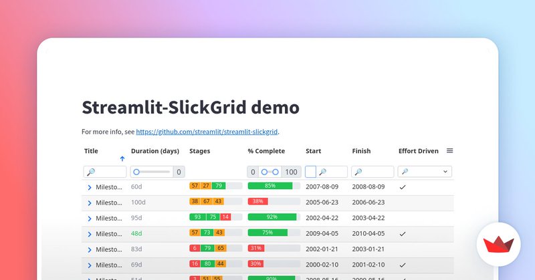The image size is (535, 280).
Task: Click the 83d duration cell
Action: click(136, 249)
